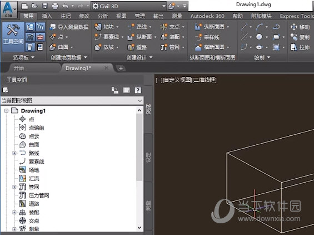Click the Toolspace tree scroll up arrow
Viewport: 314px width, 235px height.
pos(139,110)
